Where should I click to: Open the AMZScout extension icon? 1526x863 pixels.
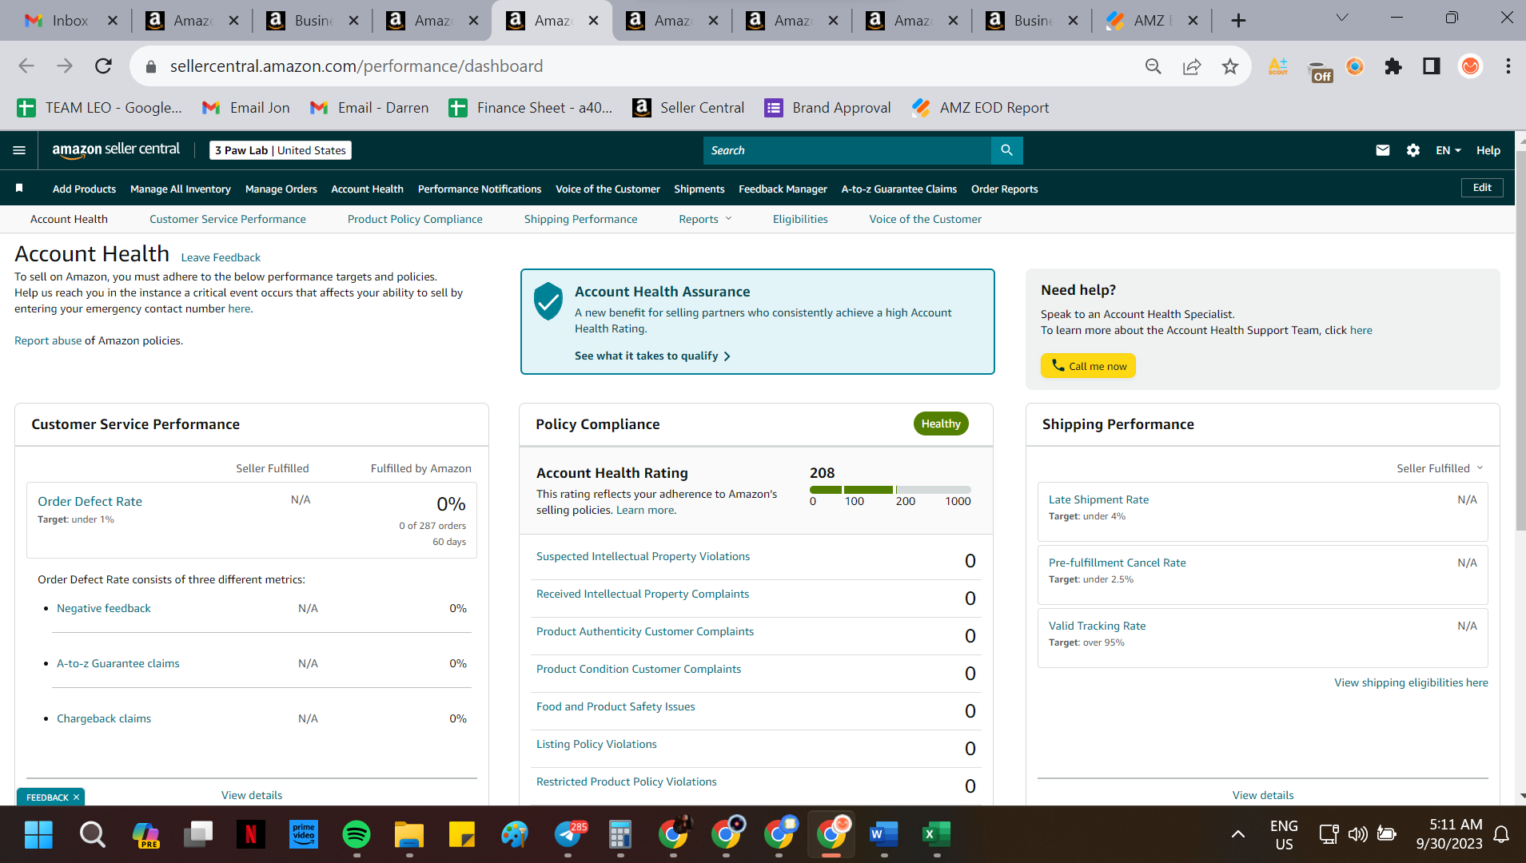point(1278,66)
